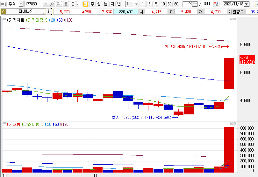Close the volume chart panel
The width and height of the screenshot is (258, 177).
(x=235, y=123)
